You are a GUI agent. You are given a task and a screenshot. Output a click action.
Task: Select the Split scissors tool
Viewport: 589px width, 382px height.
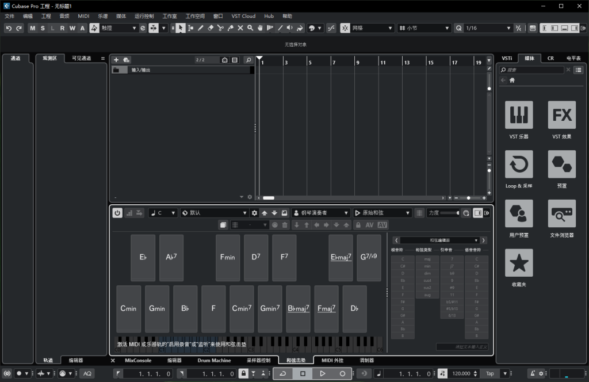click(220, 28)
